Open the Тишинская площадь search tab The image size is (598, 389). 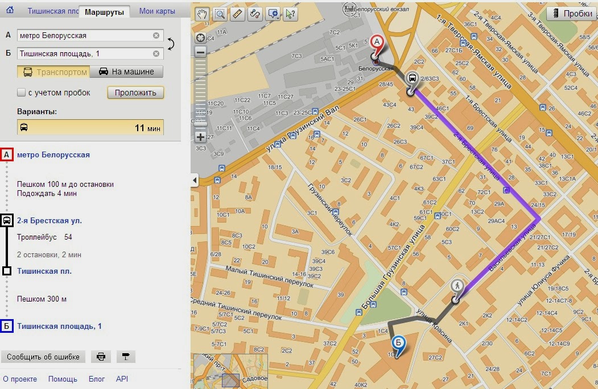[52, 11]
